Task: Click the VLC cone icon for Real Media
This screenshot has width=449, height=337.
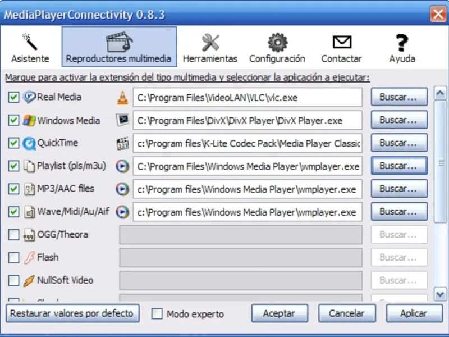Action: pos(122,97)
